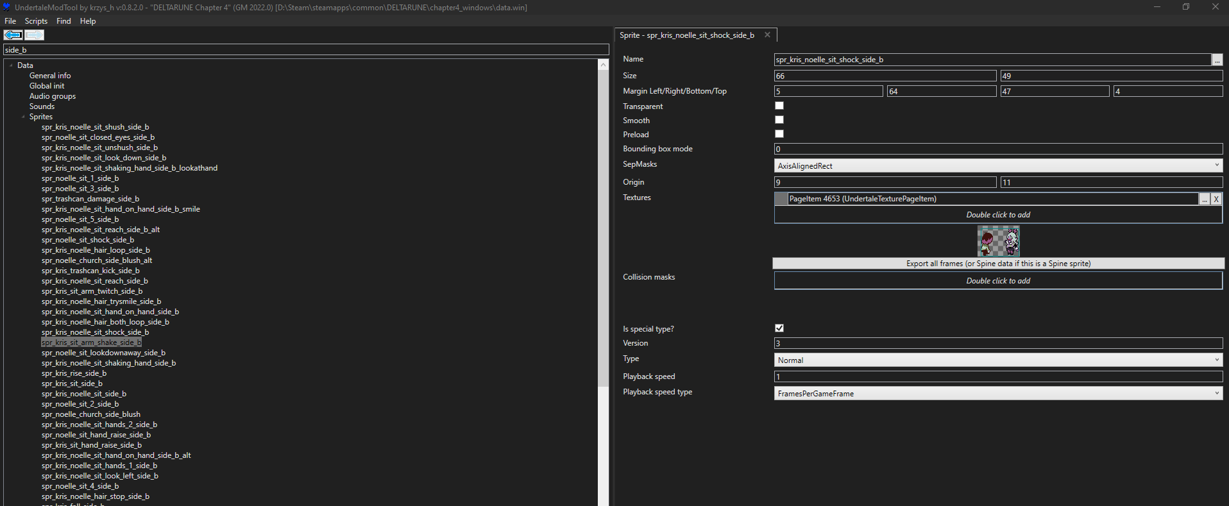Select spr_kris_noelle_sit_look_left_side_b

click(x=100, y=476)
